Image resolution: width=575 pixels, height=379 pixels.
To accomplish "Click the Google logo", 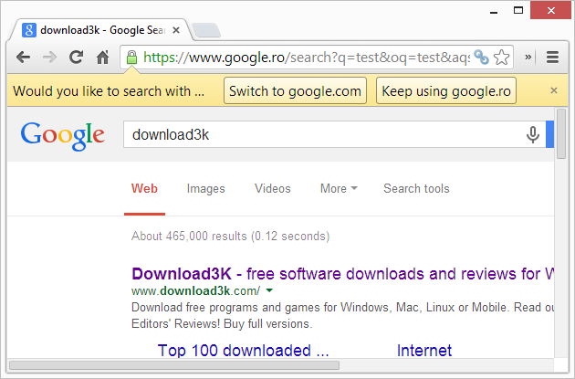I will [63, 135].
